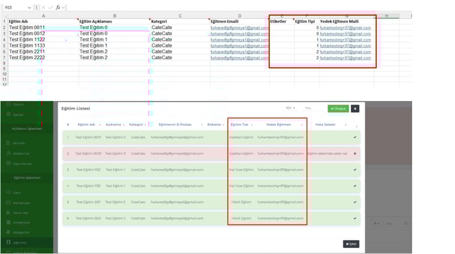
Task: Expand the formula bar function dropdown arrow
Action: [x=63, y=7]
